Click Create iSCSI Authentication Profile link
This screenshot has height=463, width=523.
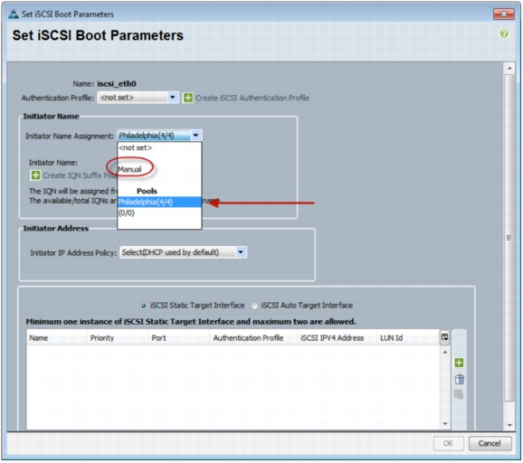click(252, 98)
